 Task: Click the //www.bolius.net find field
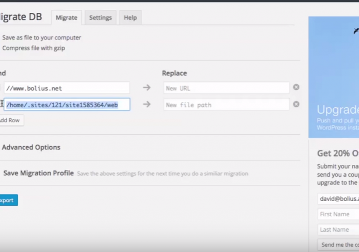[x=67, y=88]
